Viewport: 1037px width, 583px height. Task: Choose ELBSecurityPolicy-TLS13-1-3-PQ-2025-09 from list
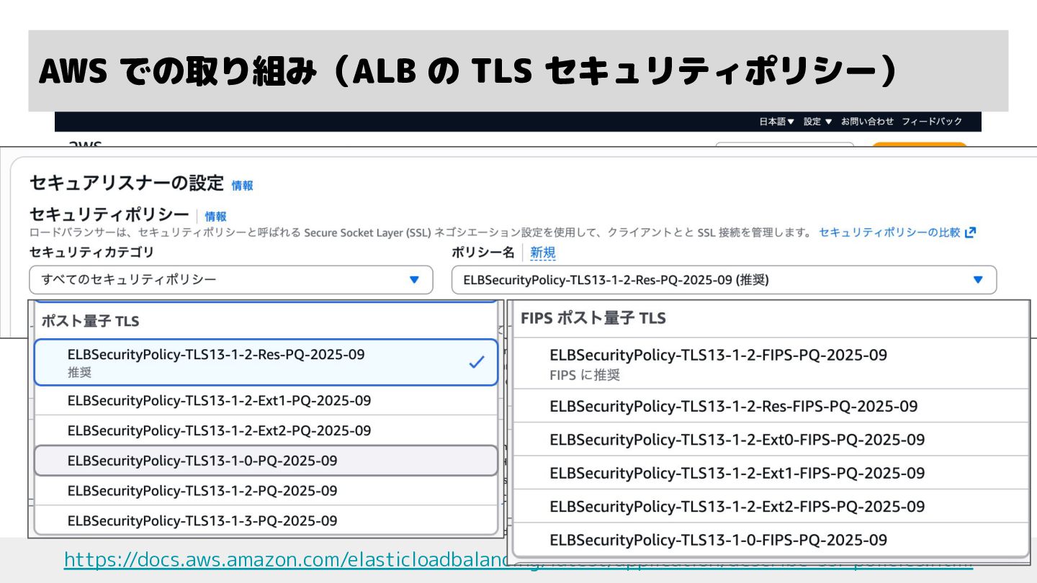(x=202, y=520)
